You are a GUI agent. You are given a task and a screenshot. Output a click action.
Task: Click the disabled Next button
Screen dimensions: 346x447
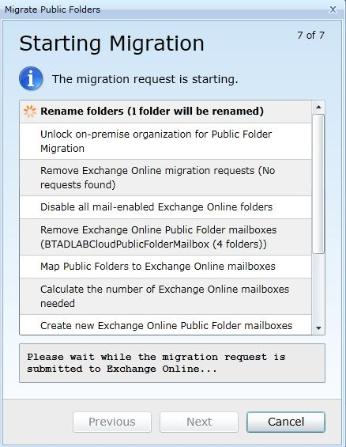[x=199, y=422]
